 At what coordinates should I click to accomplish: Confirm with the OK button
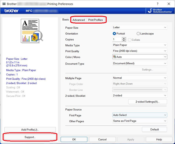(x=74, y=139)
